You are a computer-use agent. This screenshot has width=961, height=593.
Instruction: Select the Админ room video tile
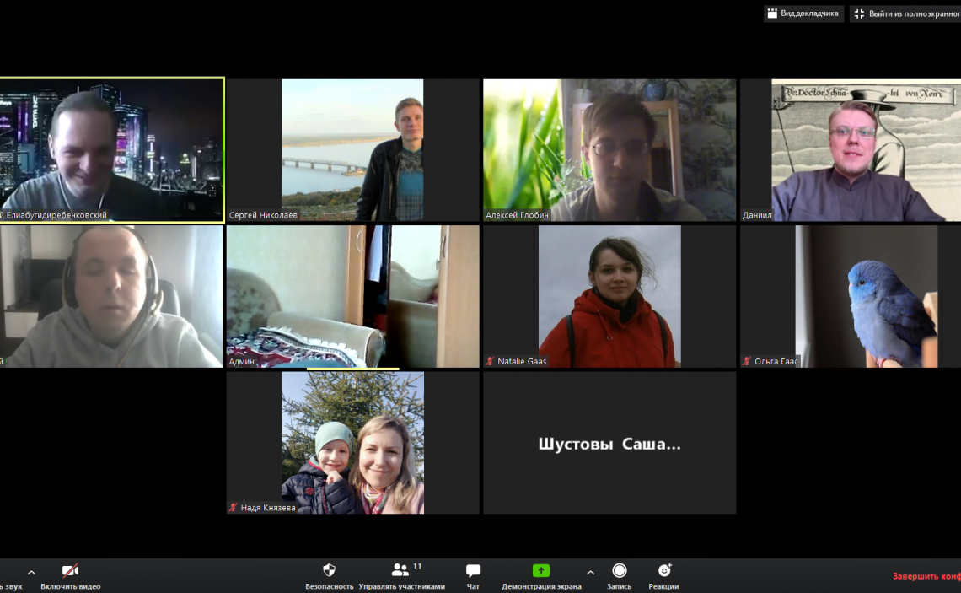pyautogui.click(x=352, y=295)
